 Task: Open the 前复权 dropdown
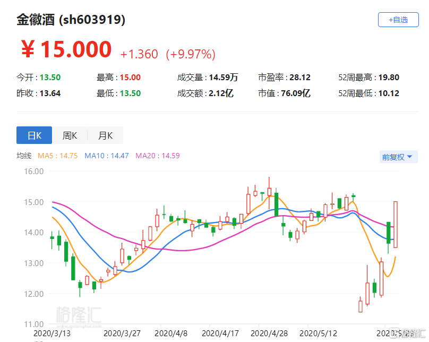click(x=398, y=157)
